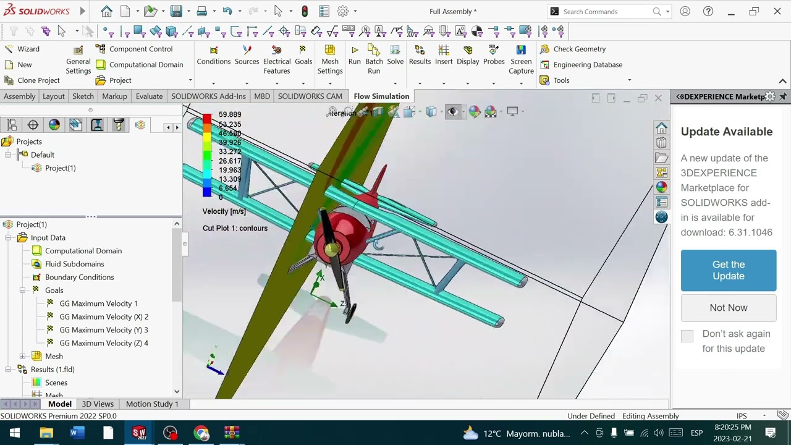The width and height of the screenshot is (791, 445).
Task: Open Search Commands dropdown arrow
Action: (x=667, y=12)
